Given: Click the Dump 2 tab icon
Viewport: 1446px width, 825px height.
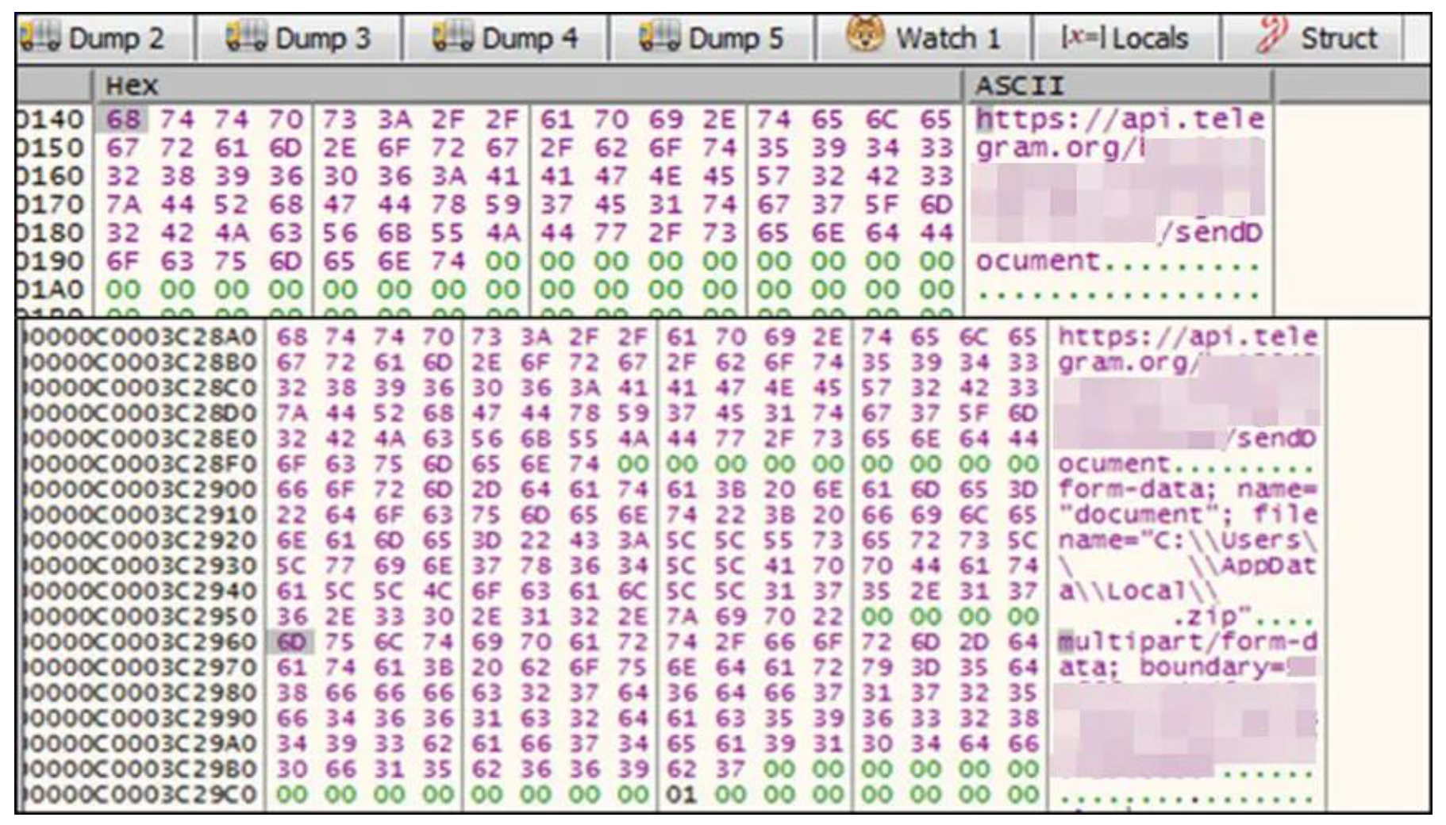Looking at the screenshot, I should point(40,37).
